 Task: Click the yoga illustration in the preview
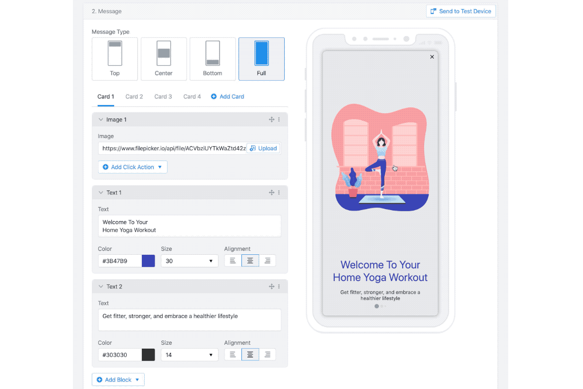[380, 157]
